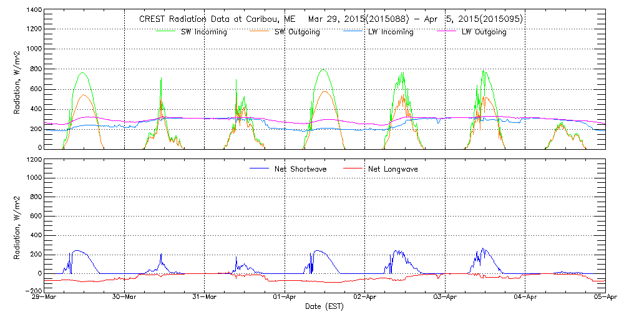
Task: Select the 29-Mar date tick label
Action: pyautogui.click(x=44, y=298)
